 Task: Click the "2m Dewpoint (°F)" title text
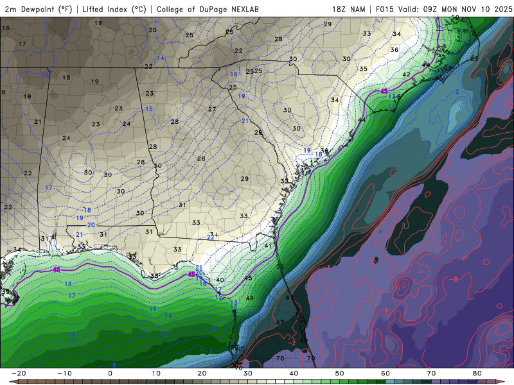[39, 9]
